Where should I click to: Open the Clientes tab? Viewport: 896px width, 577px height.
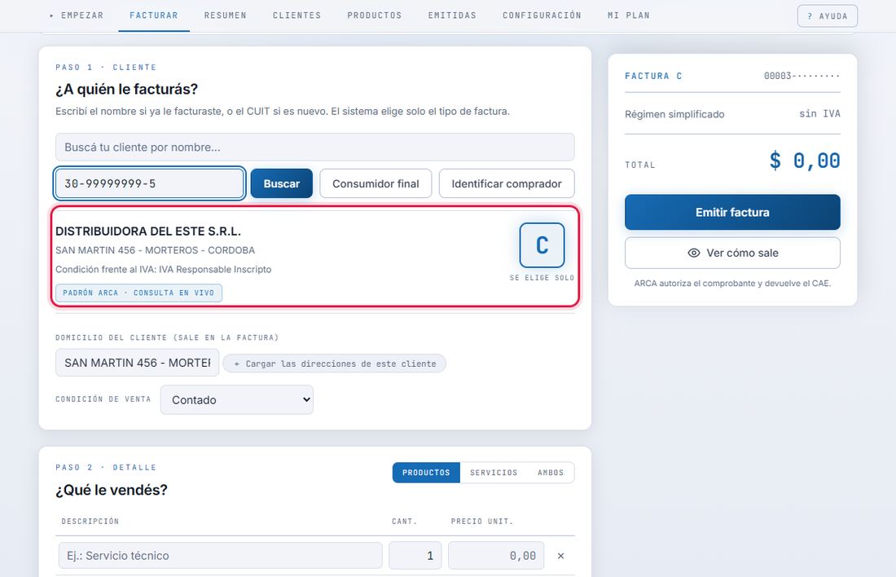tap(296, 15)
